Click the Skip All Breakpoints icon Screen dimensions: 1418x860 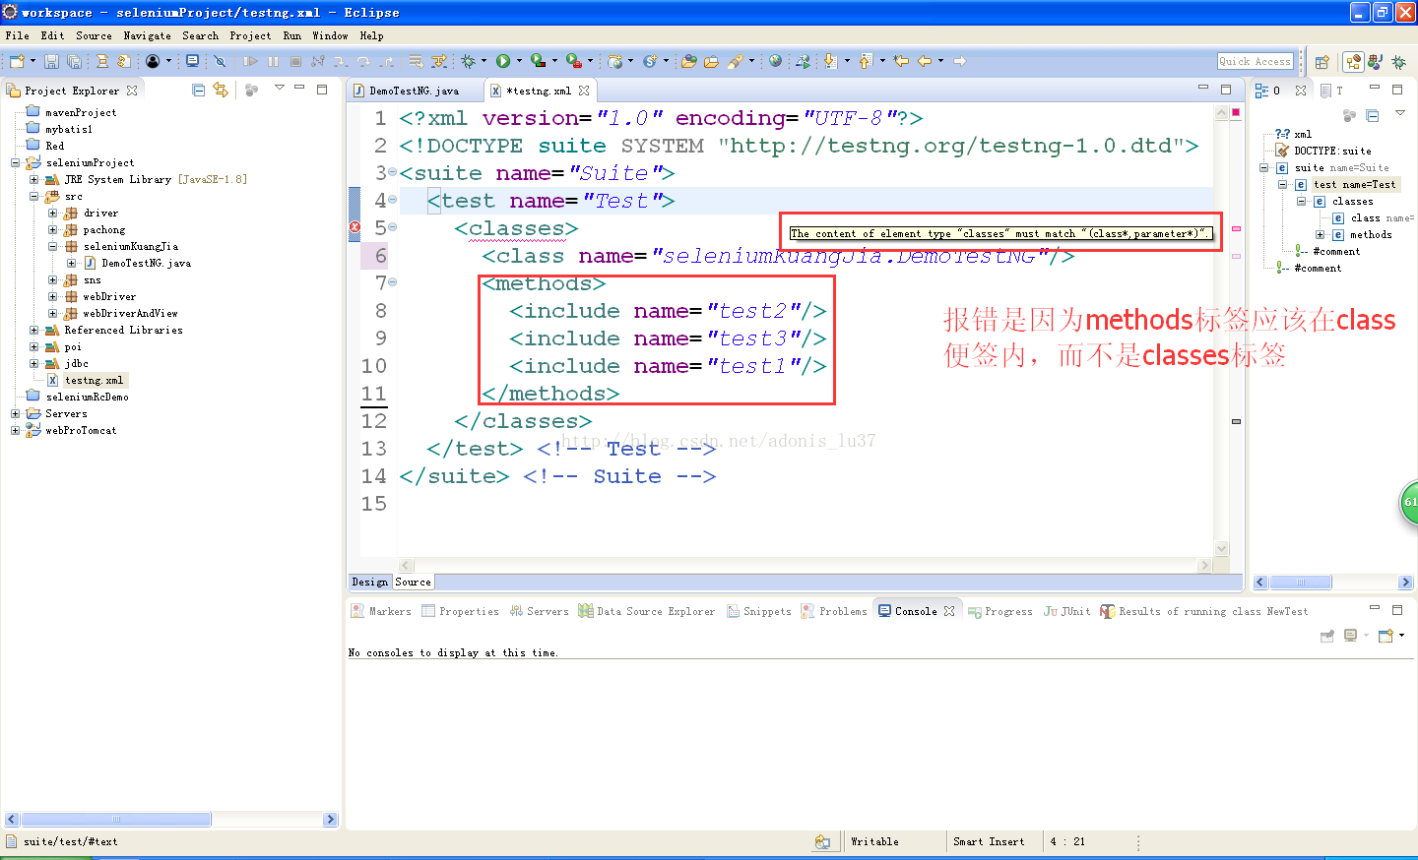[x=220, y=61]
